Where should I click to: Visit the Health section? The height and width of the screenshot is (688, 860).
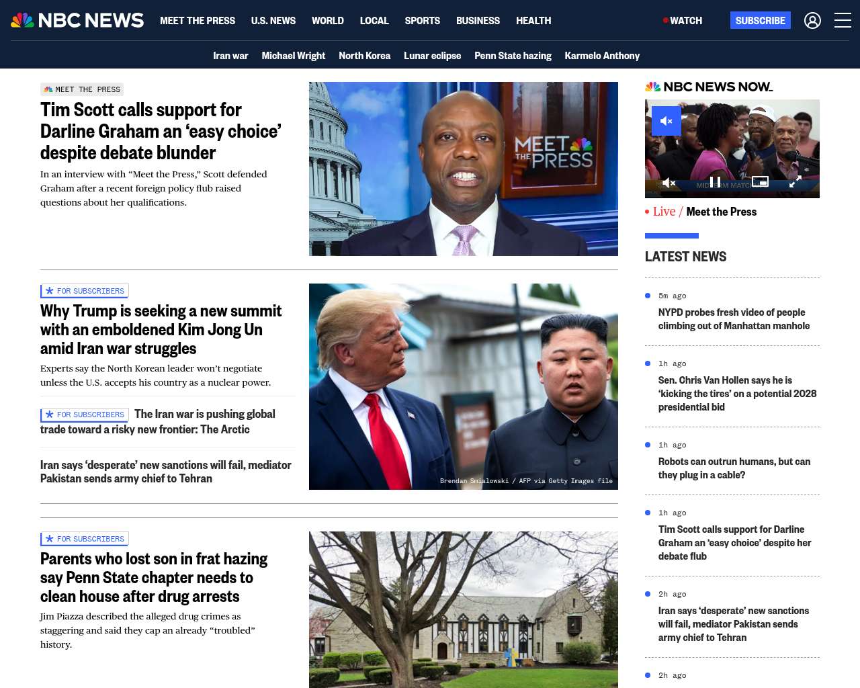click(533, 21)
